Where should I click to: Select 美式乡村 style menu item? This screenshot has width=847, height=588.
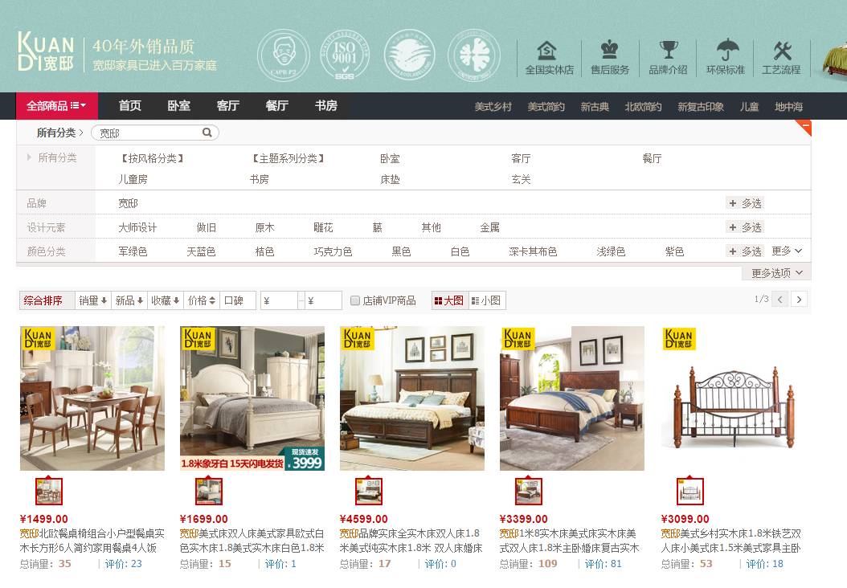pyautogui.click(x=493, y=107)
